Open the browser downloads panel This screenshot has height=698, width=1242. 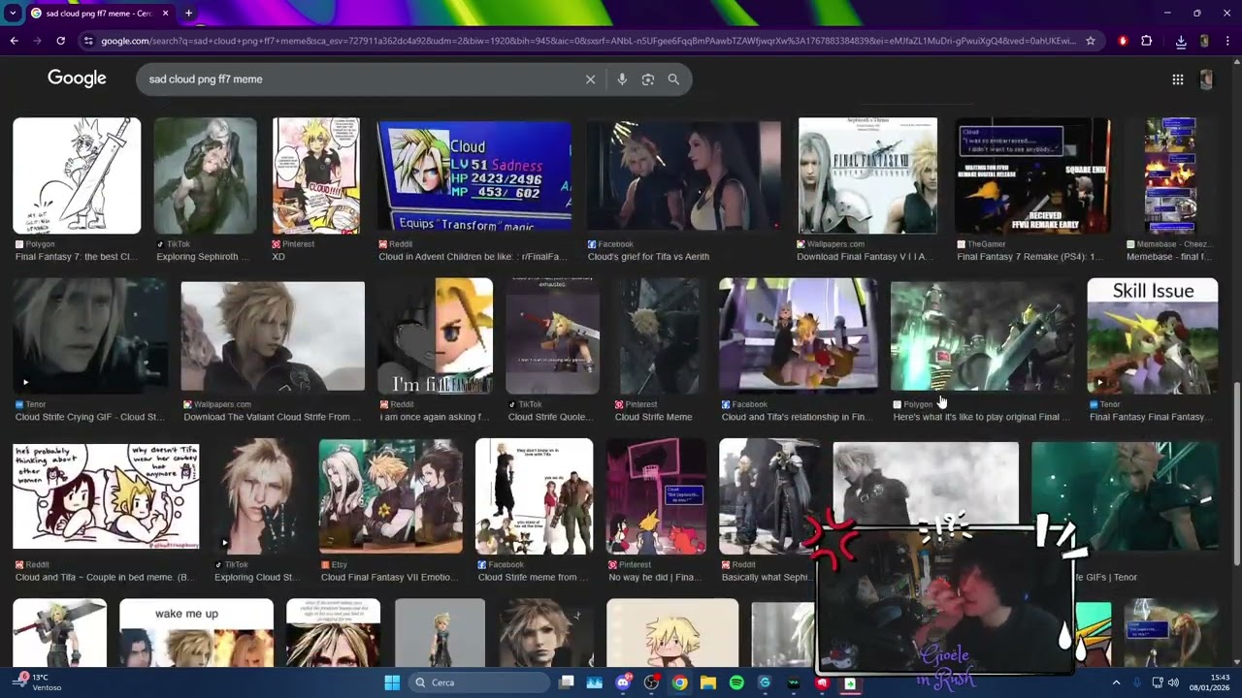pyautogui.click(x=1181, y=41)
